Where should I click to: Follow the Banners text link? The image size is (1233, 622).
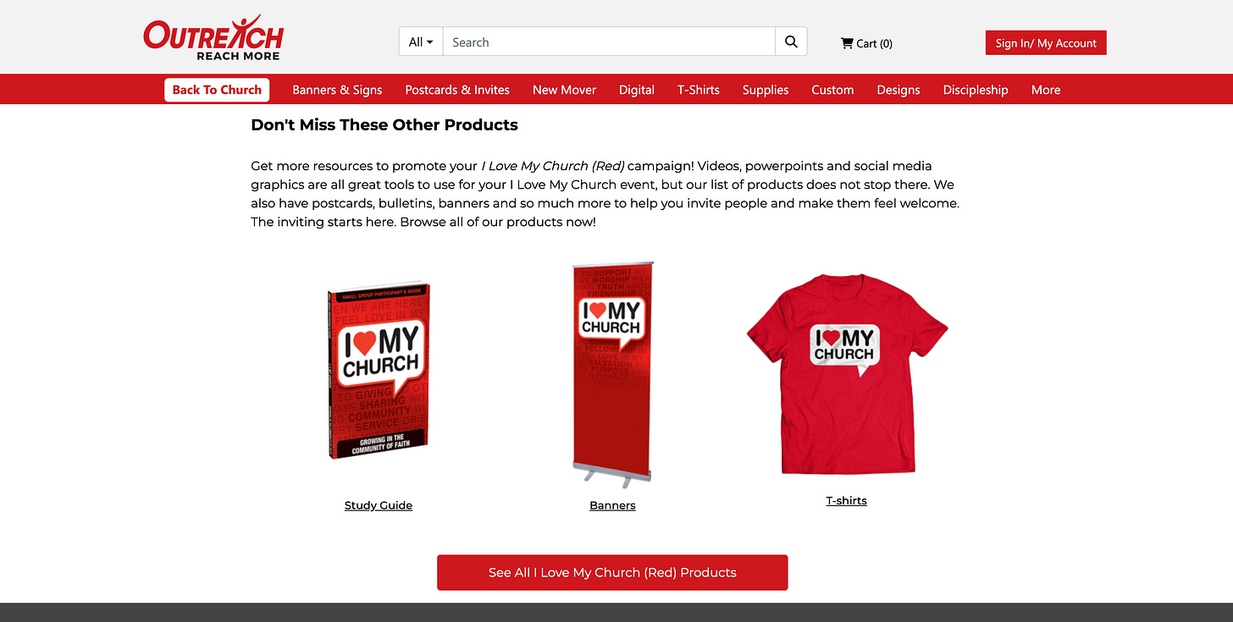(x=612, y=505)
